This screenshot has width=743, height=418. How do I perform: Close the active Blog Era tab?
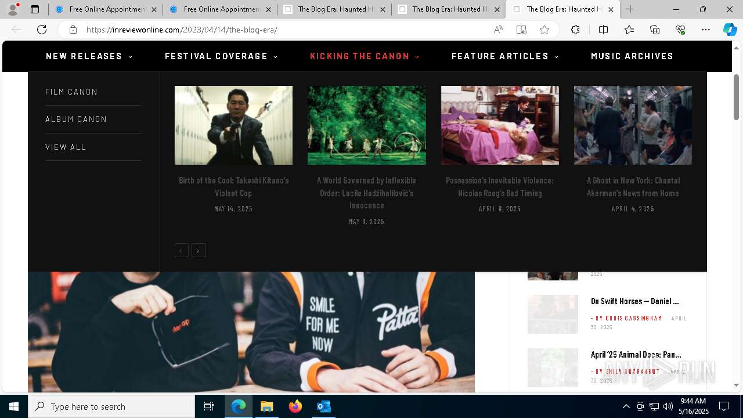pyautogui.click(x=611, y=9)
